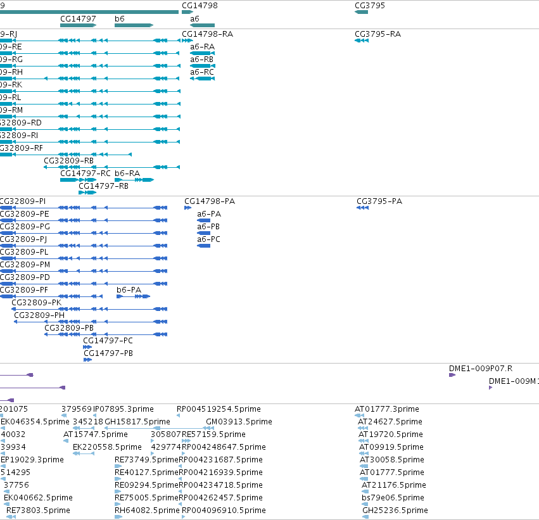This screenshot has width=539, height=520.
Task: Select EST label GM03913.5prime
Action: point(239,422)
